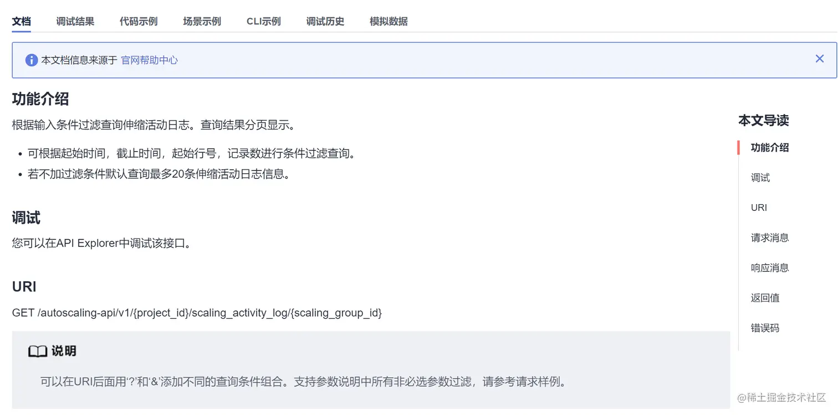Image resolution: width=838 pixels, height=415 pixels.
Task: Click bullet text about 默认查询最多20条
Action: click(x=159, y=174)
